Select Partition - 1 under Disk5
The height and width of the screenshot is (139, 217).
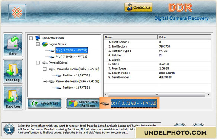(x=76, y=75)
